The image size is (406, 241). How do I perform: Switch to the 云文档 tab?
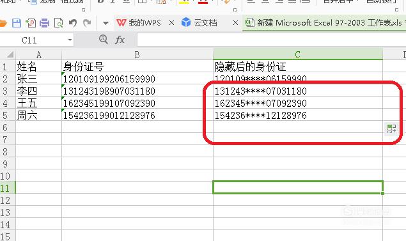coord(199,23)
